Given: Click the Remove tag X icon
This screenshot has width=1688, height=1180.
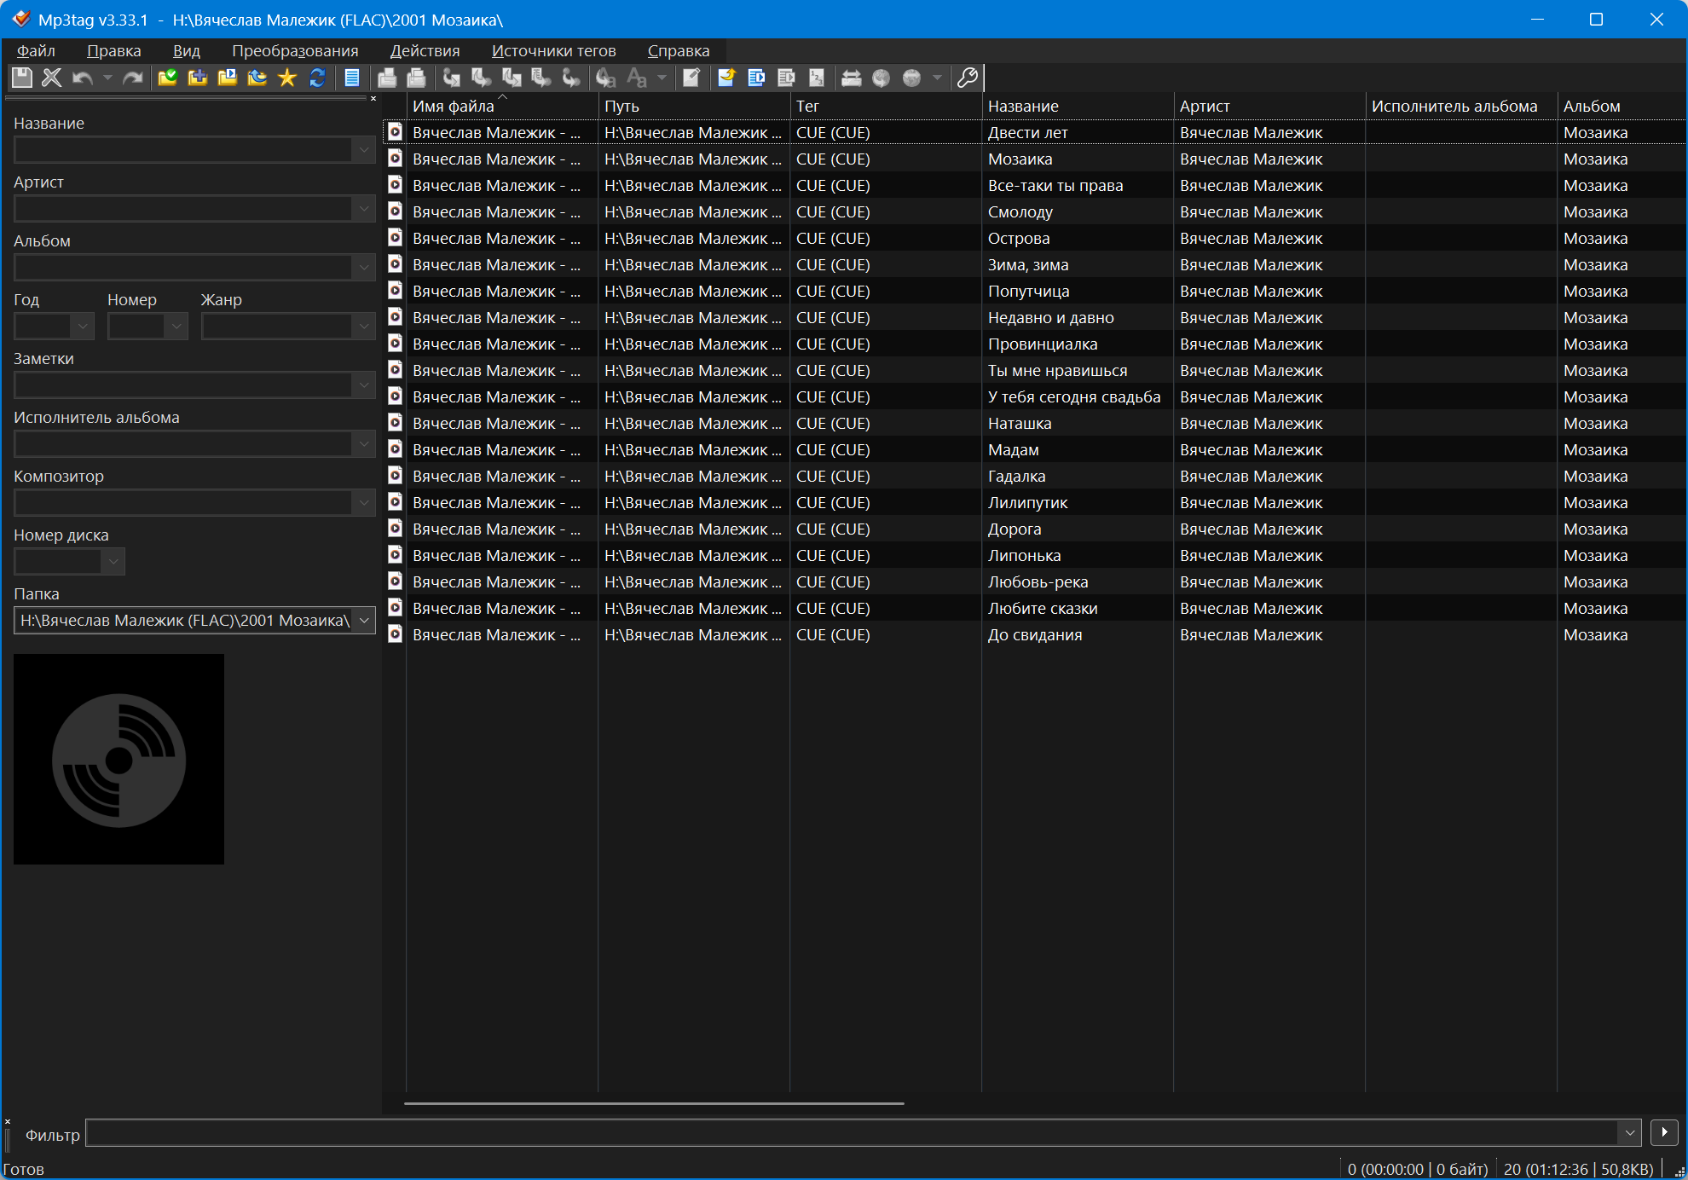Looking at the screenshot, I should click(52, 78).
